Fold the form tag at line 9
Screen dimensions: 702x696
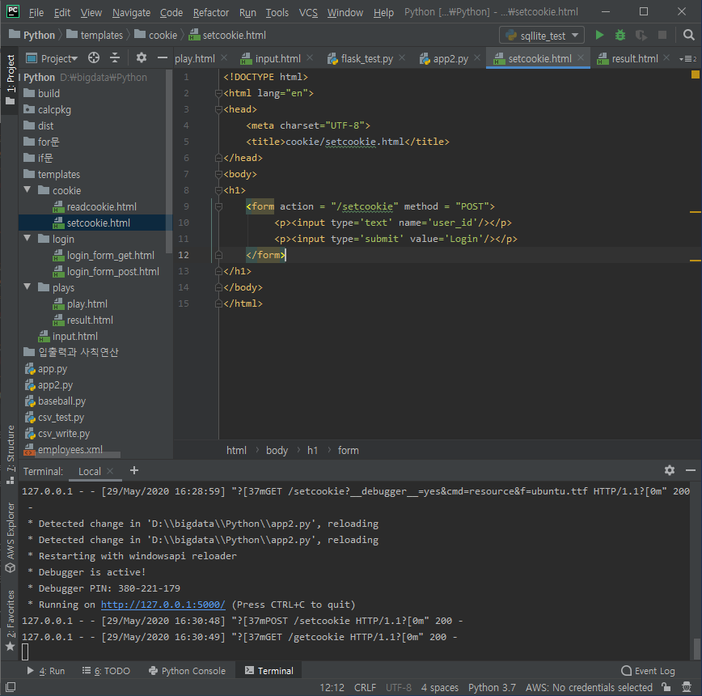click(218, 206)
